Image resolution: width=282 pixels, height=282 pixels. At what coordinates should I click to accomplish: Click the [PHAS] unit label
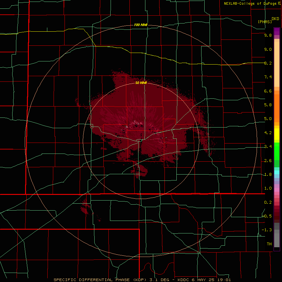coord(265,22)
